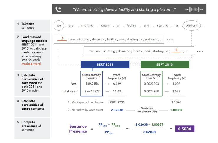The width and height of the screenshot is (218, 143).
Task: Click perplexity value 1.002
Action: click(x=176, y=84)
